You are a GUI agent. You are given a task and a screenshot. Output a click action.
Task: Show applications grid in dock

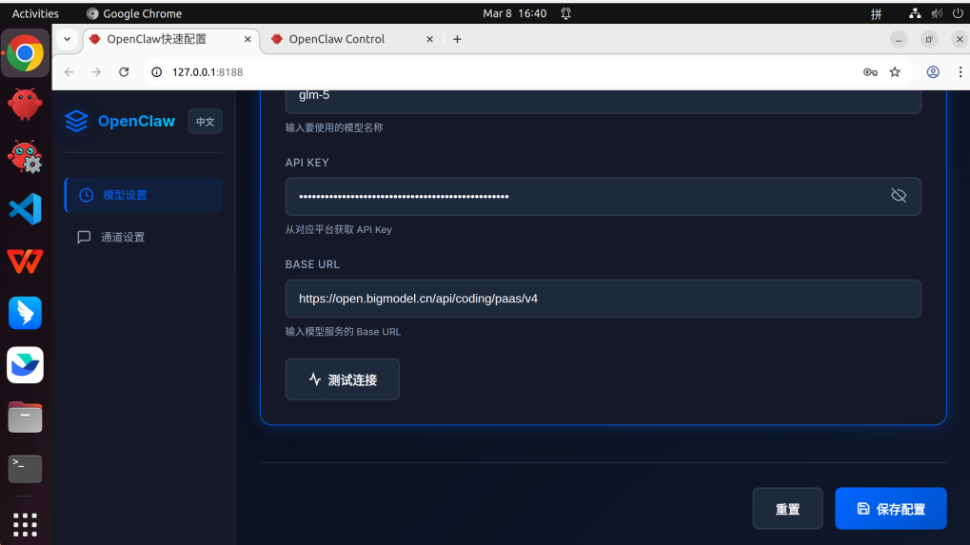(x=26, y=523)
